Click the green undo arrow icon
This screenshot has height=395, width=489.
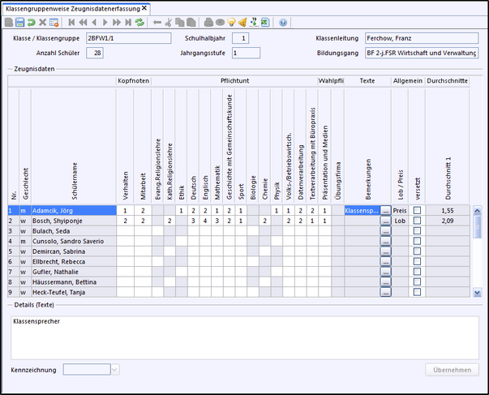(32, 23)
